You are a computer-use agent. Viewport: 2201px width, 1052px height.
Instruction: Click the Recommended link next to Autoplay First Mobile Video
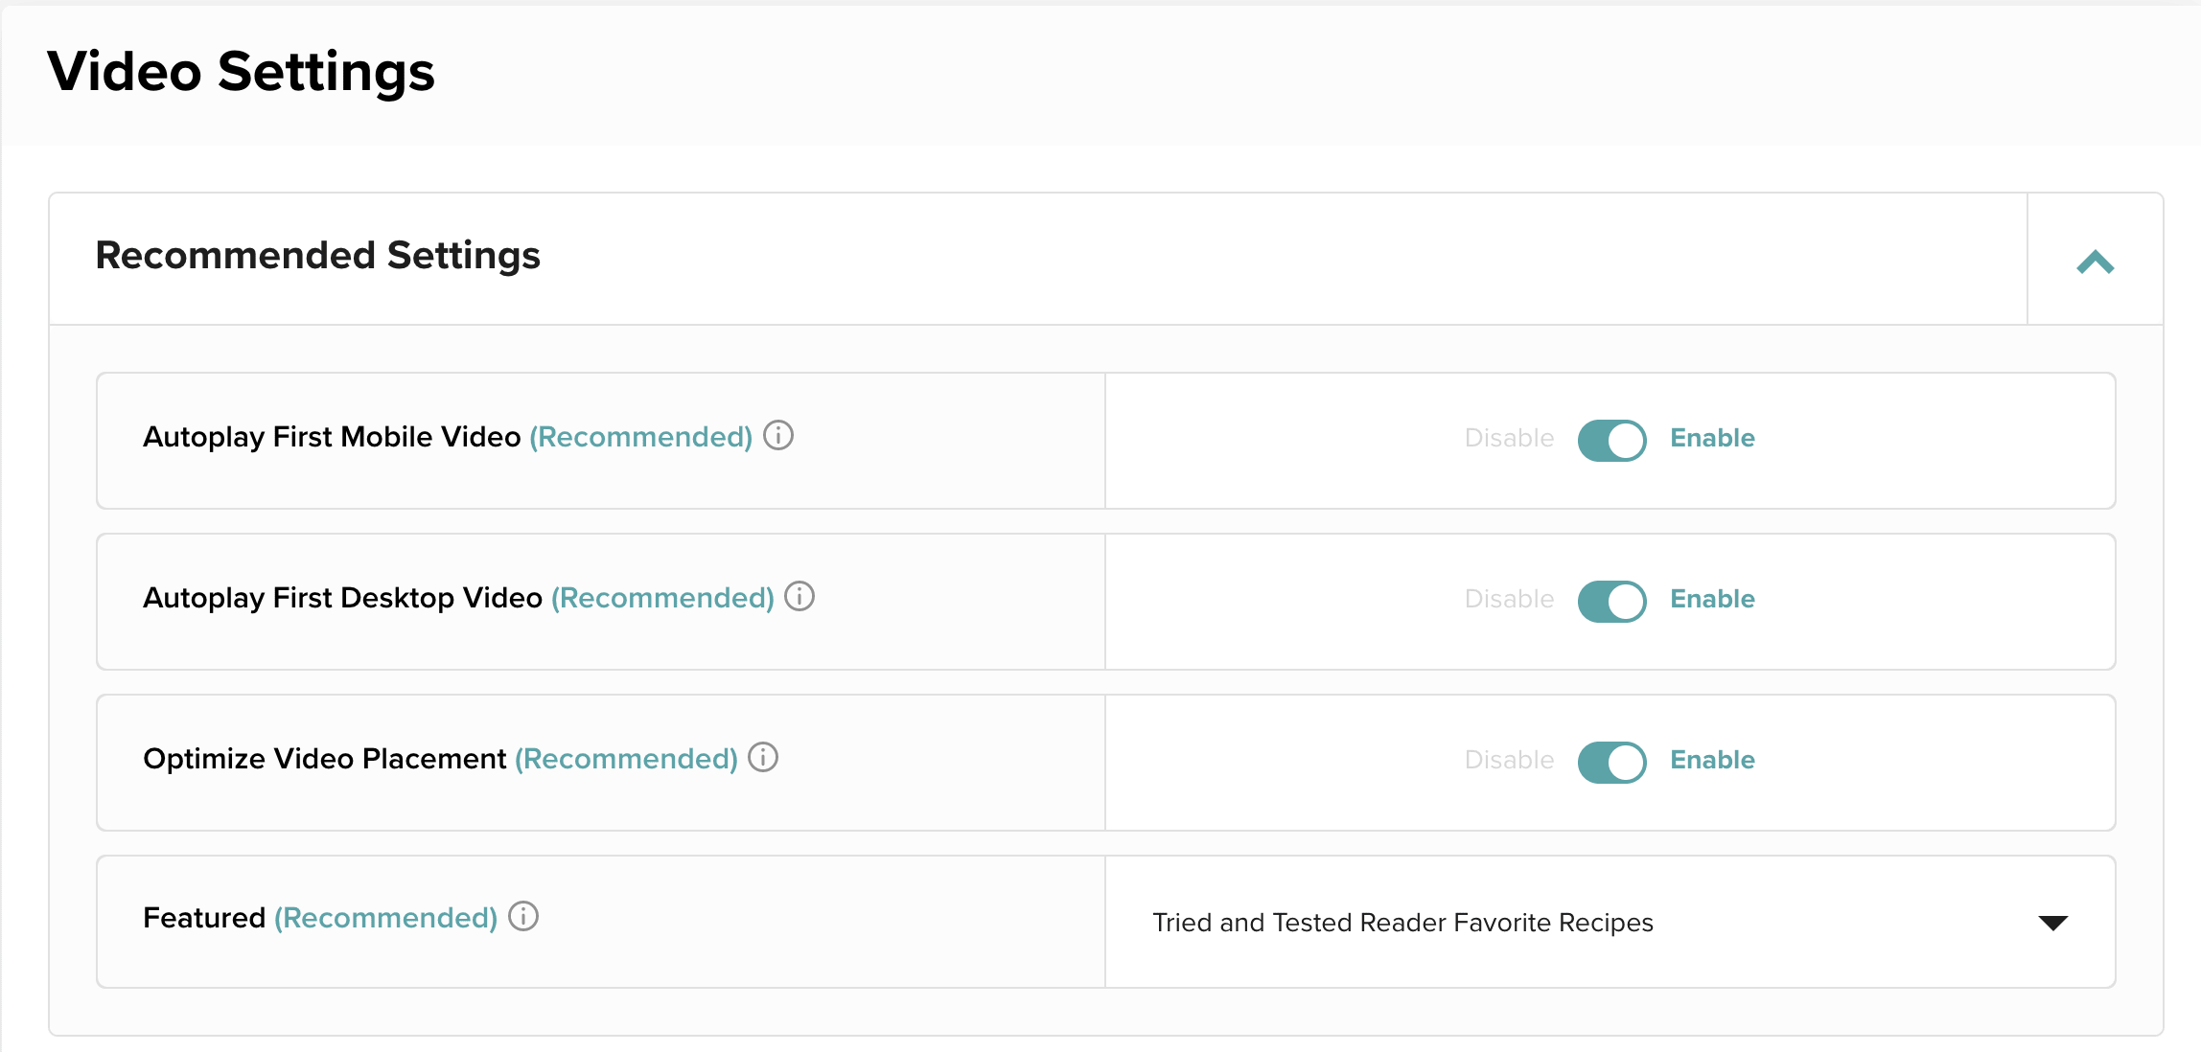click(x=640, y=437)
